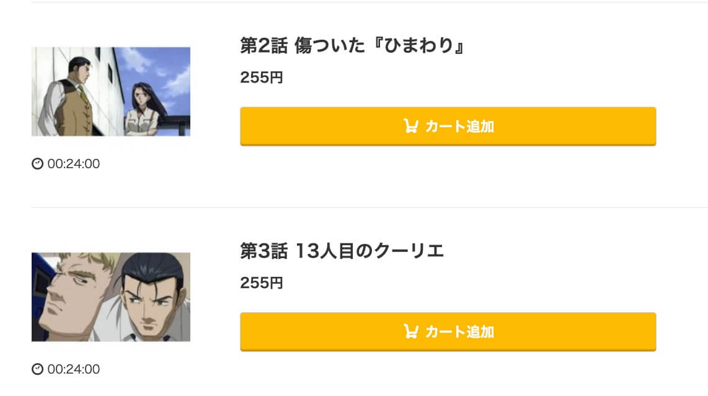Click the 00:24:00 duration text of episode 2

pyautogui.click(x=72, y=164)
